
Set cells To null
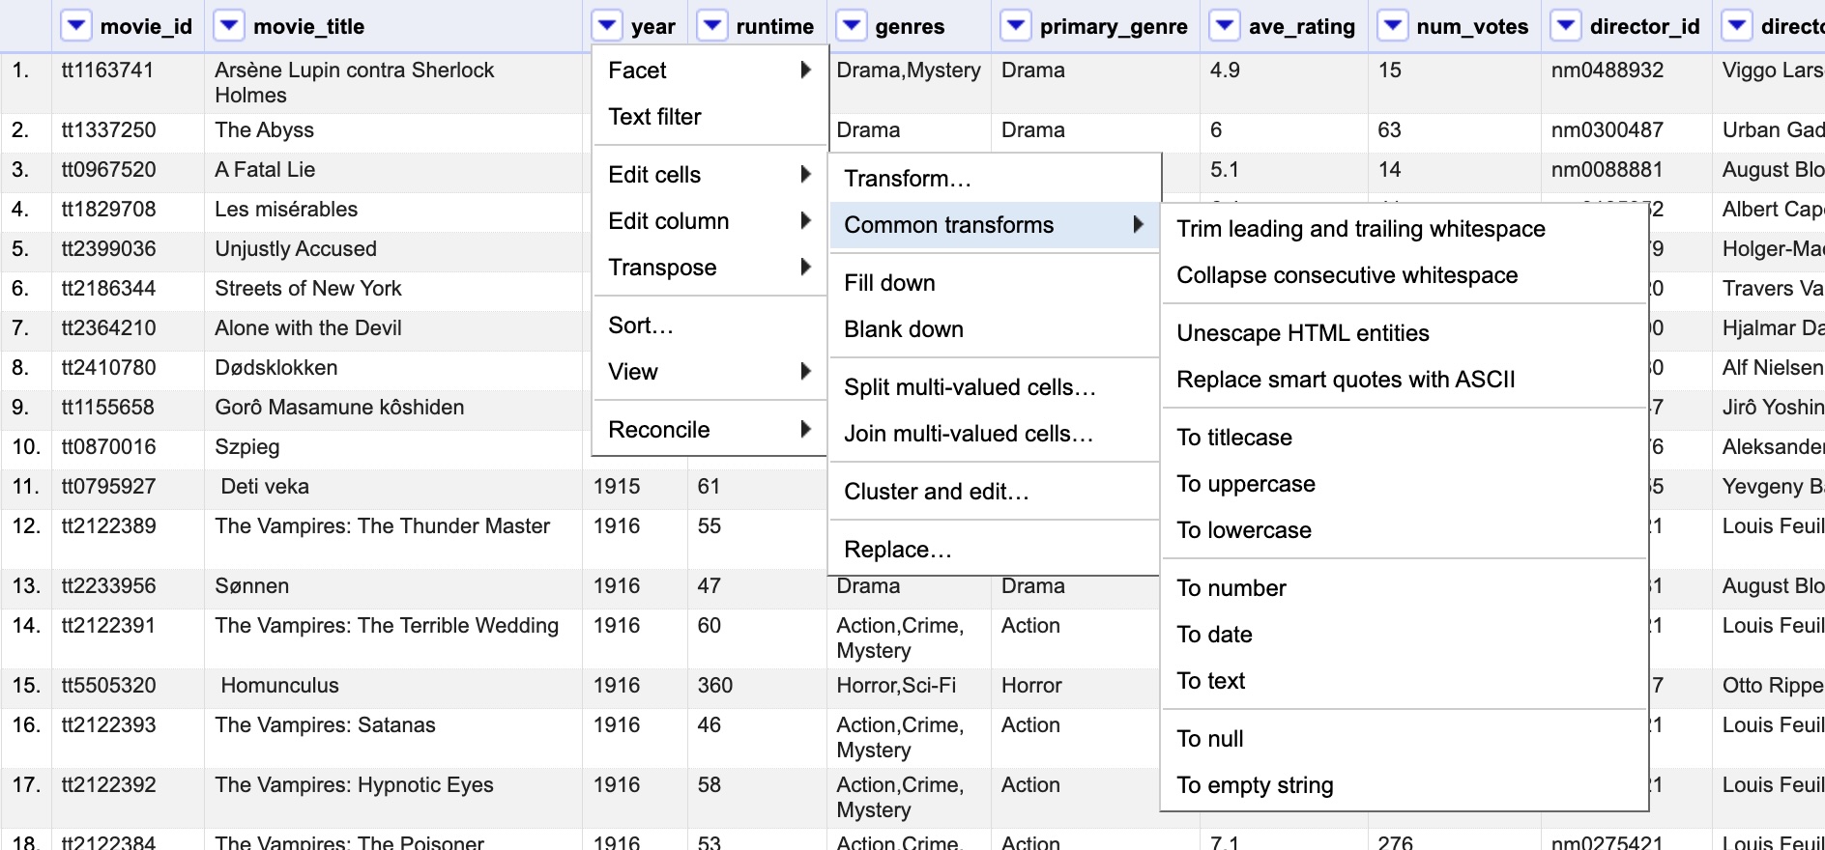coord(1405,739)
